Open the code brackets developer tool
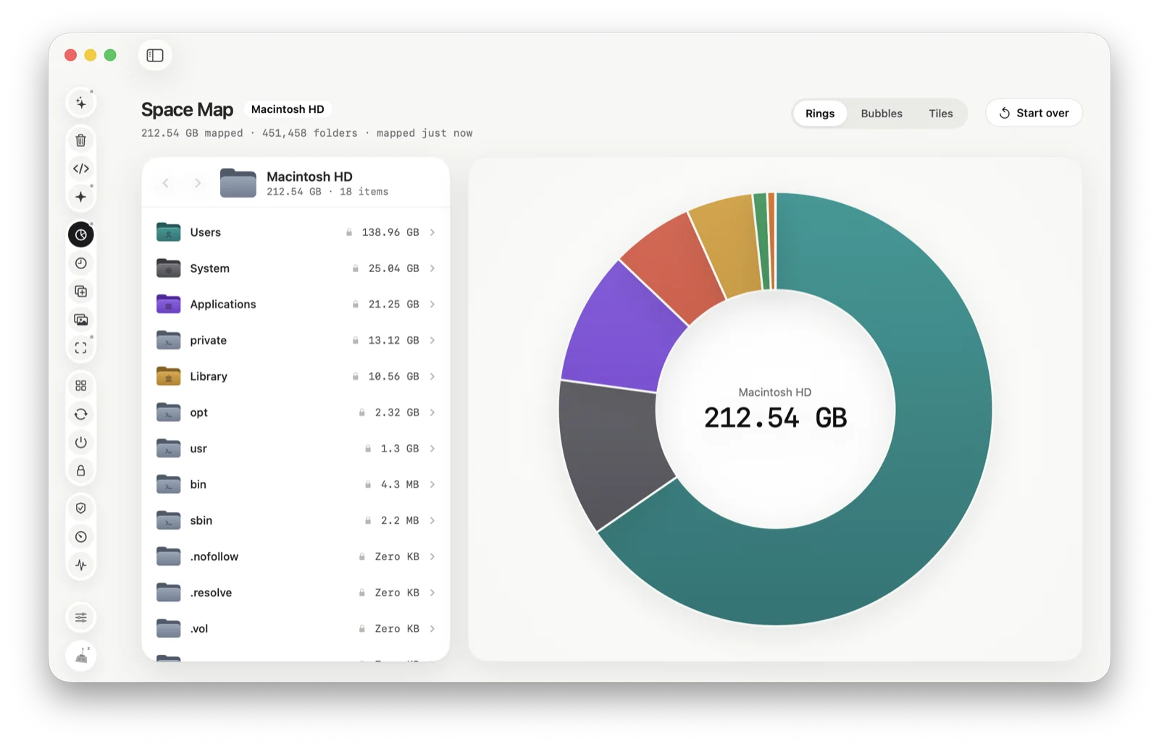 (x=81, y=169)
